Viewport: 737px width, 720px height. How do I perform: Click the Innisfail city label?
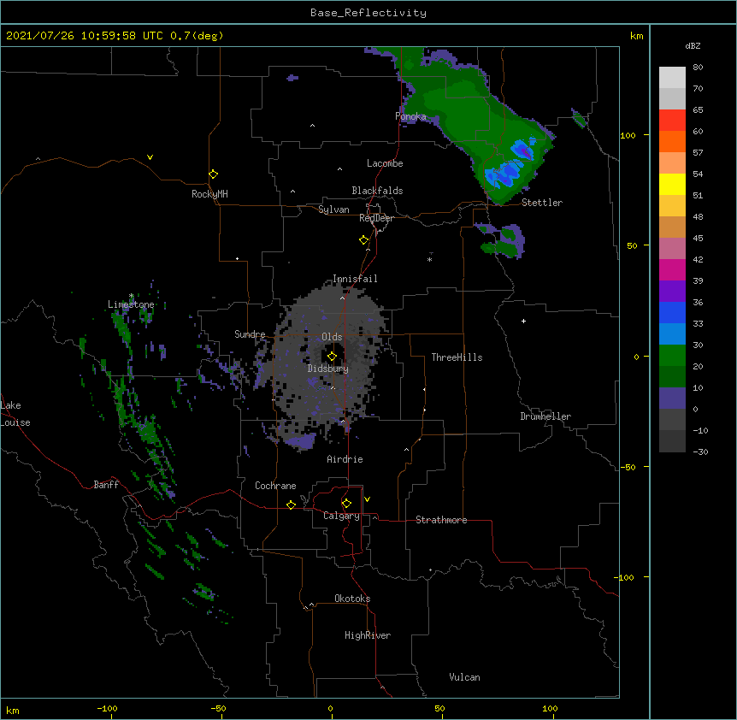click(x=355, y=279)
